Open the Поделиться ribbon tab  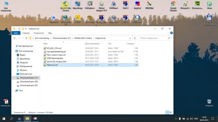click(39, 33)
